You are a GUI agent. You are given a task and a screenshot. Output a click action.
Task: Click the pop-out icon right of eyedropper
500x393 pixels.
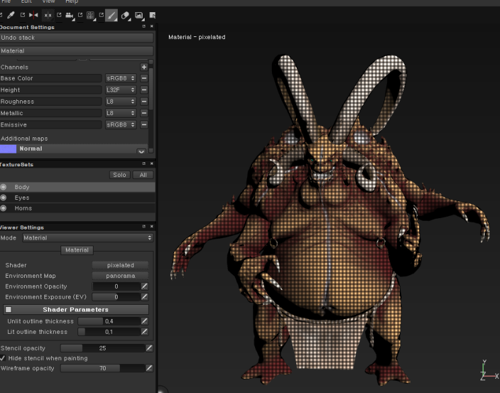click(23, 15)
